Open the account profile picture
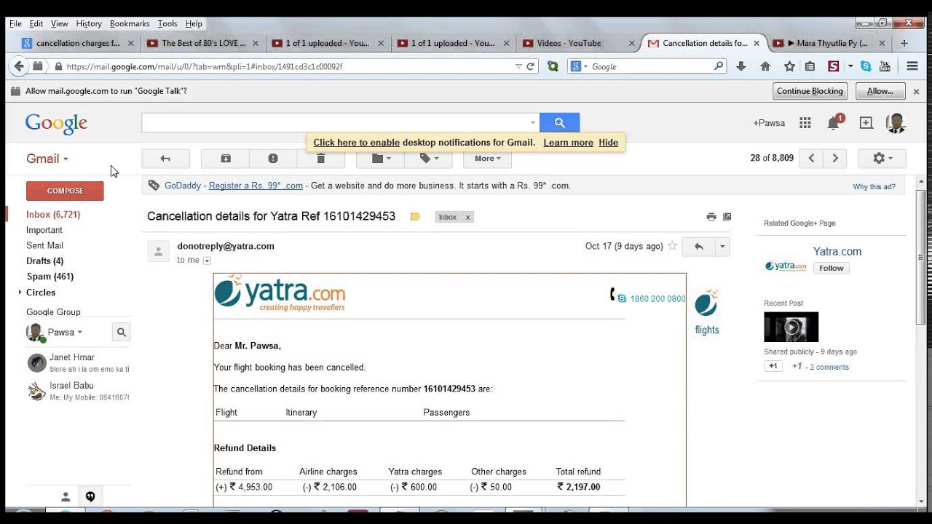932x524 pixels. 896,123
